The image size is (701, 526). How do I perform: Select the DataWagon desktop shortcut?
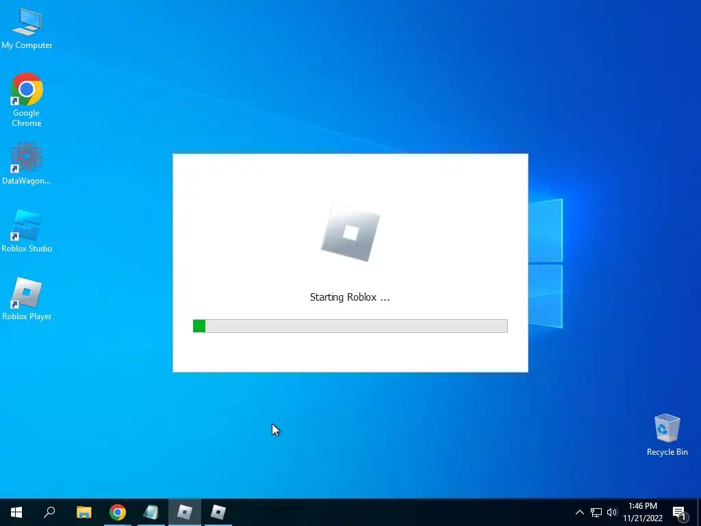[27, 164]
